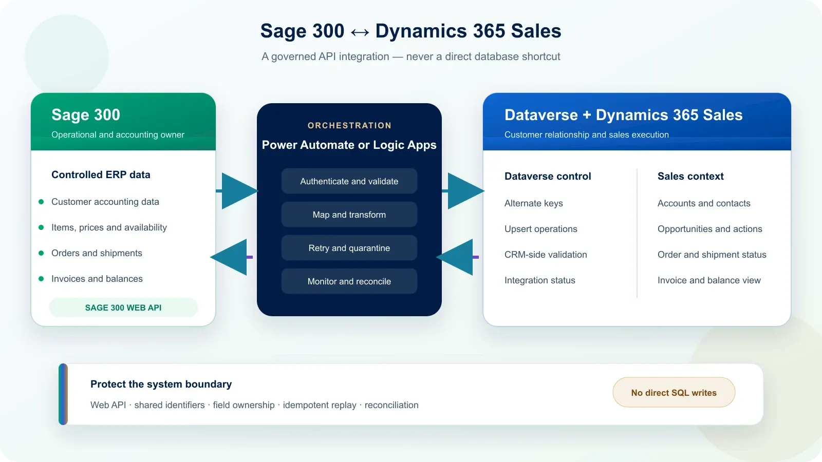
Task: Click the Sales context heading
Action: click(690, 176)
